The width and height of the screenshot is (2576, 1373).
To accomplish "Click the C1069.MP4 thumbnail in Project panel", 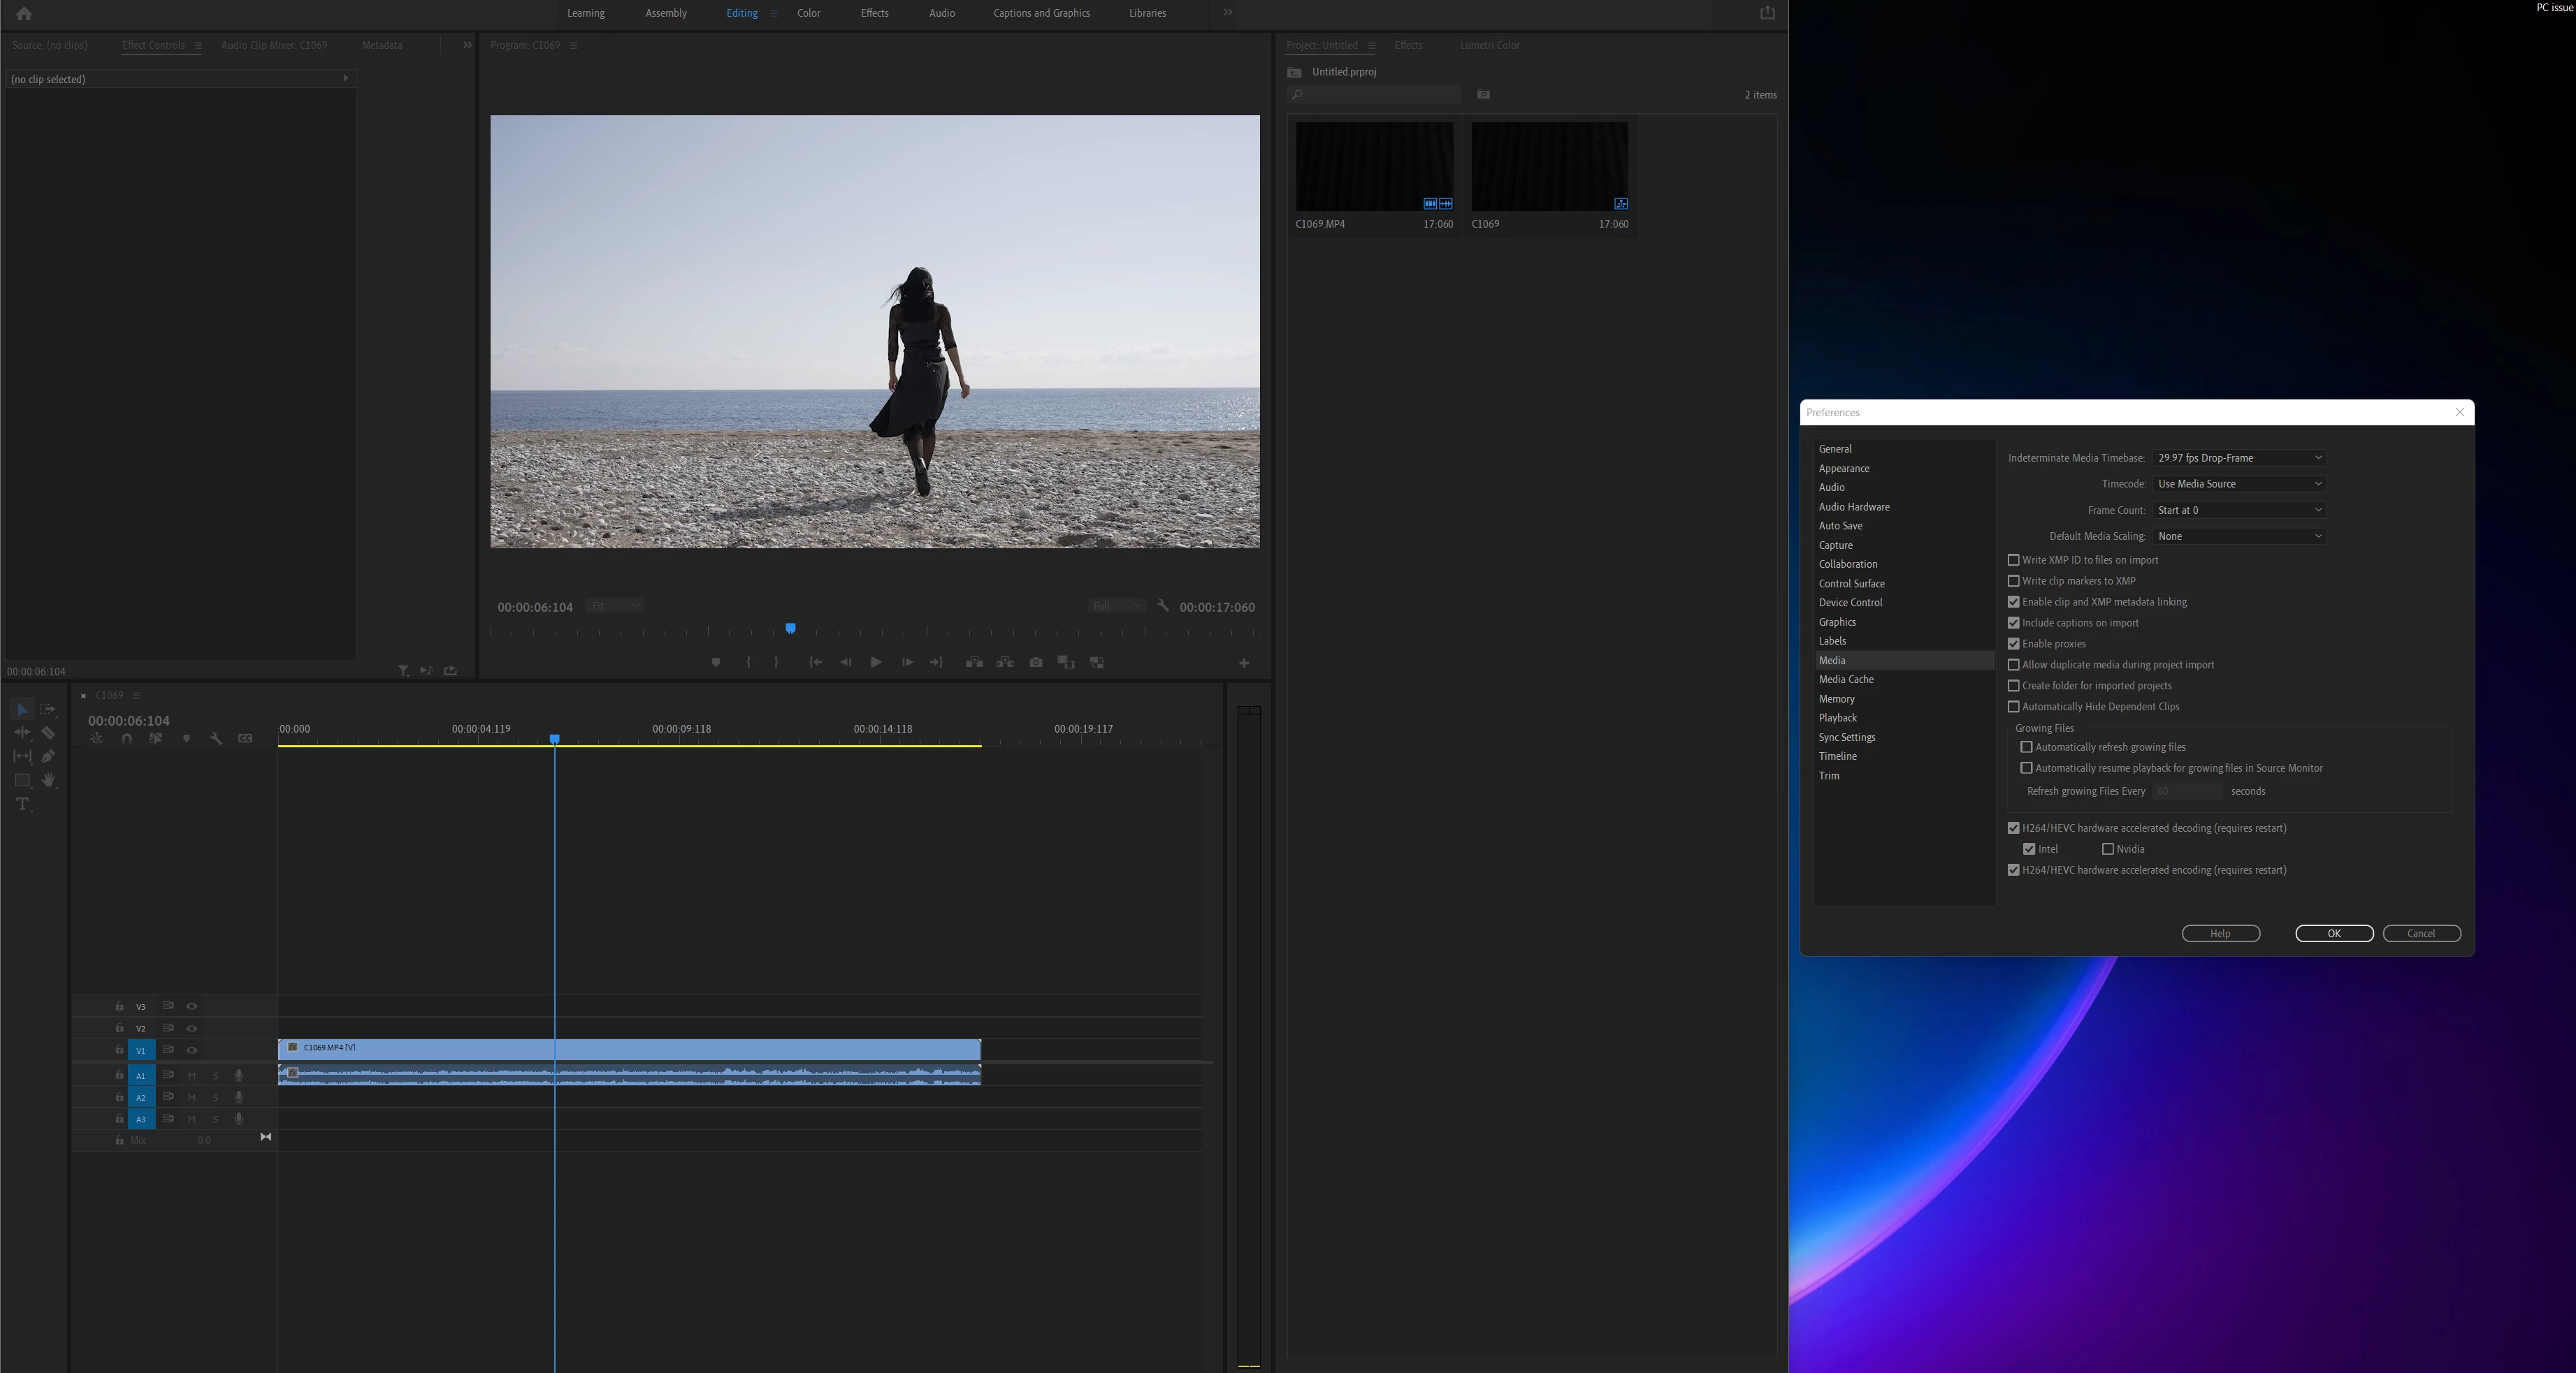I will pos(1373,166).
